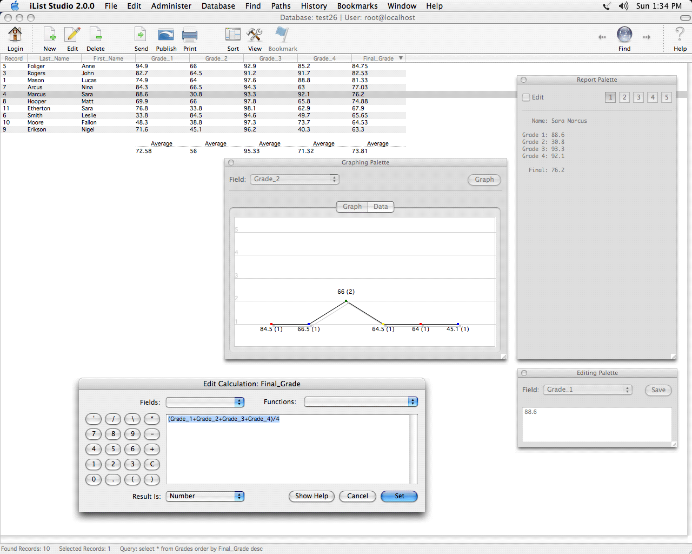This screenshot has width=692, height=554.
Task: Go forward with the right arrow
Action: pyautogui.click(x=647, y=37)
